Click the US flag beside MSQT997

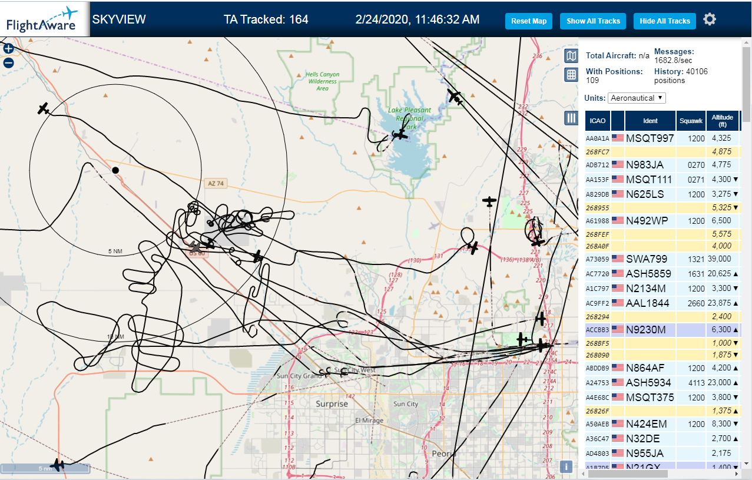[x=618, y=138]
